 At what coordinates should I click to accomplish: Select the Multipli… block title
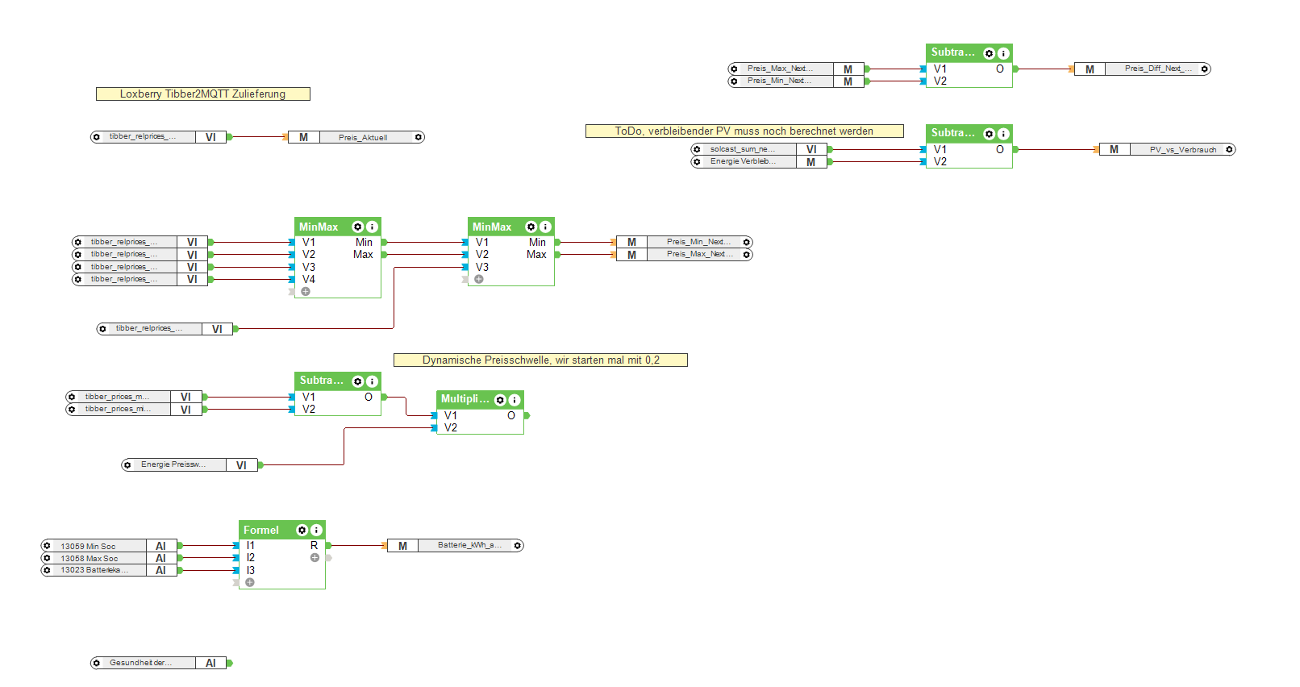point(465,400)
